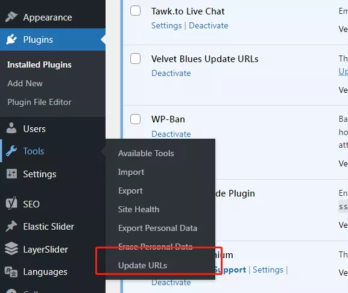Open Update URLs in Tools submenu
The width and height of the screenshot is (348, 293).
(142, 265)
